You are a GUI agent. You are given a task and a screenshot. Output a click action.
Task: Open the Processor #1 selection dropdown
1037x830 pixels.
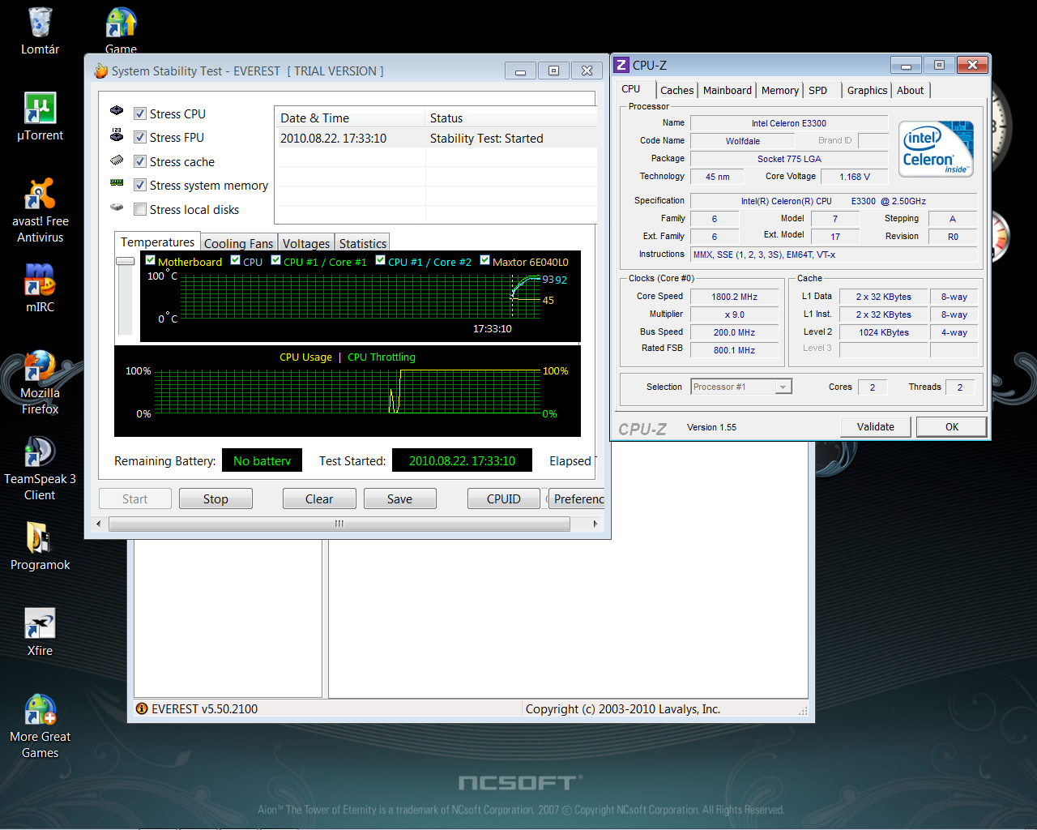741,387
